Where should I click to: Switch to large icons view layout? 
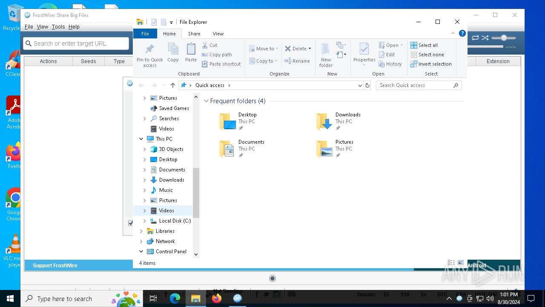(x=460, y=263)
